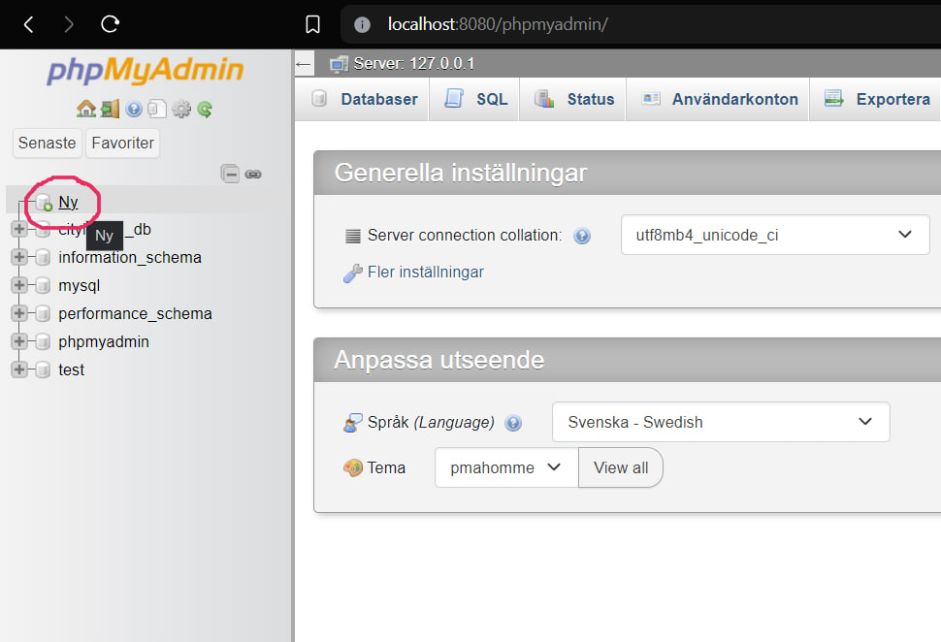The height and width of the screenshot is (642, 941).
Task: Open the Exportera tab
Action: pyautogui.click(x=877, y=99)
